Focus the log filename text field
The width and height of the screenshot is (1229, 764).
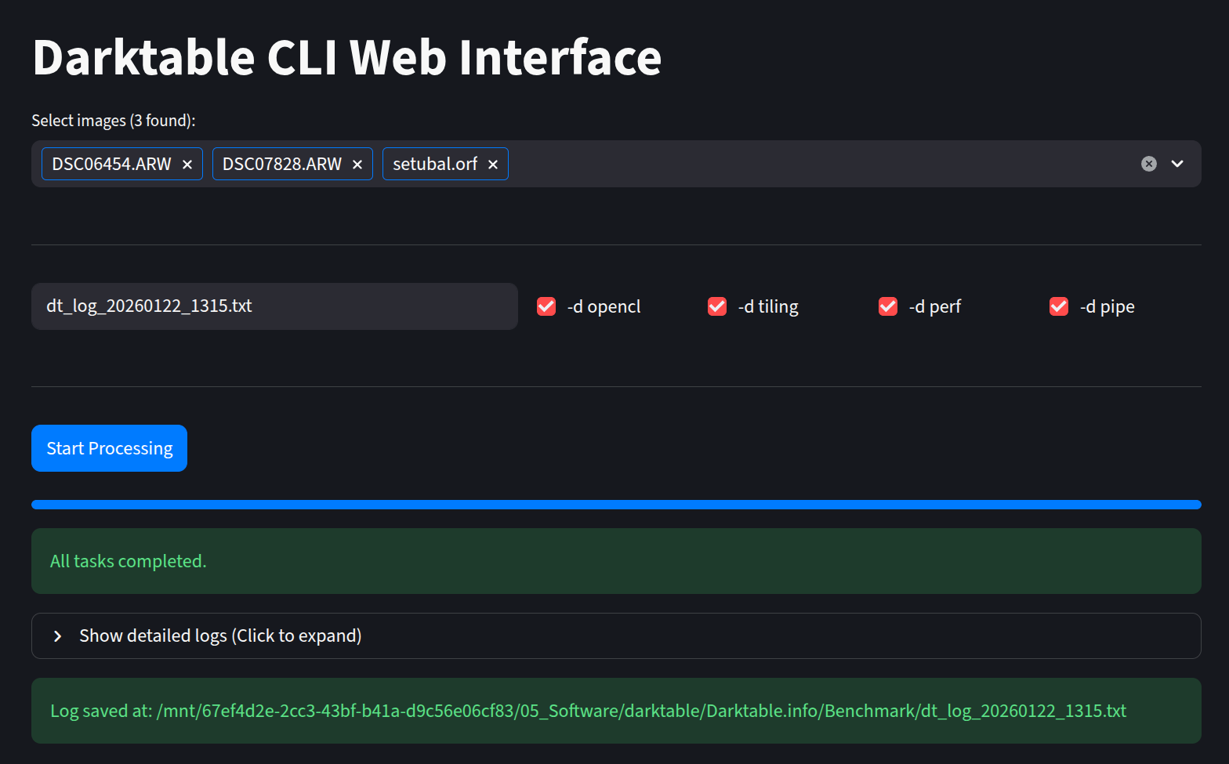(274, 306)
